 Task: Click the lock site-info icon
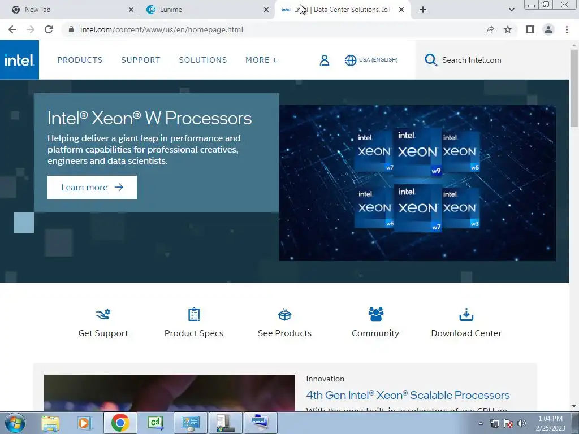pos(71,29)
